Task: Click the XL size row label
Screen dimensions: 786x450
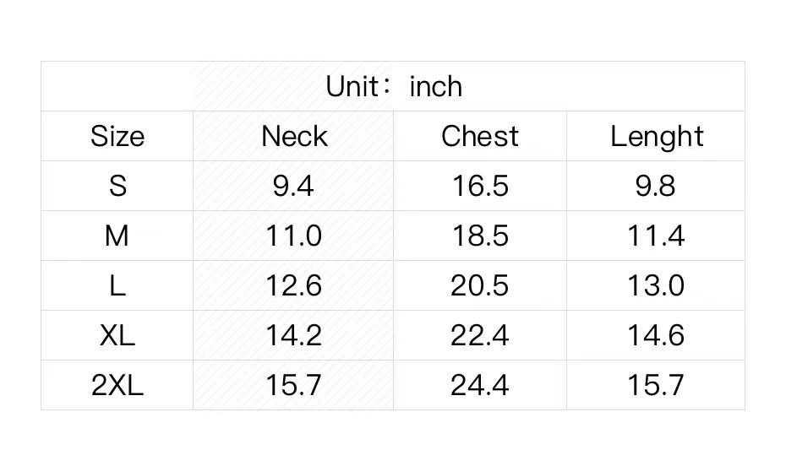Action: (x=117, y=335)
